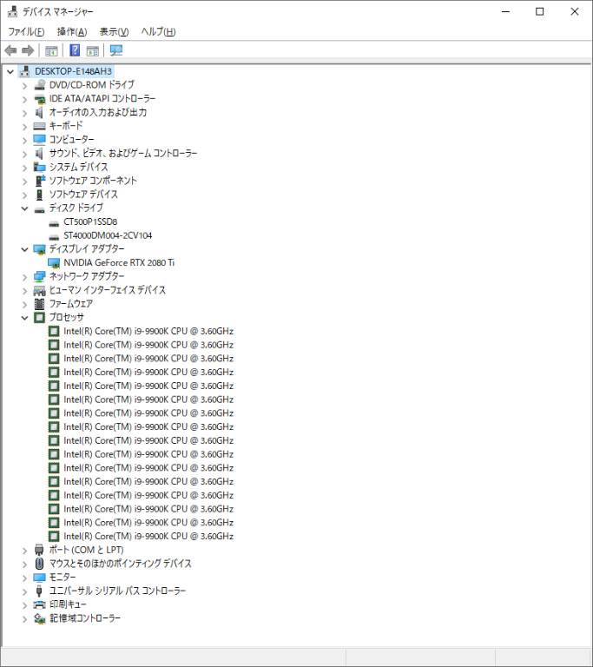Click the Forward arrow toolbar icon
This screenshot has height=667, width=593.
click(x=28, y=50)
